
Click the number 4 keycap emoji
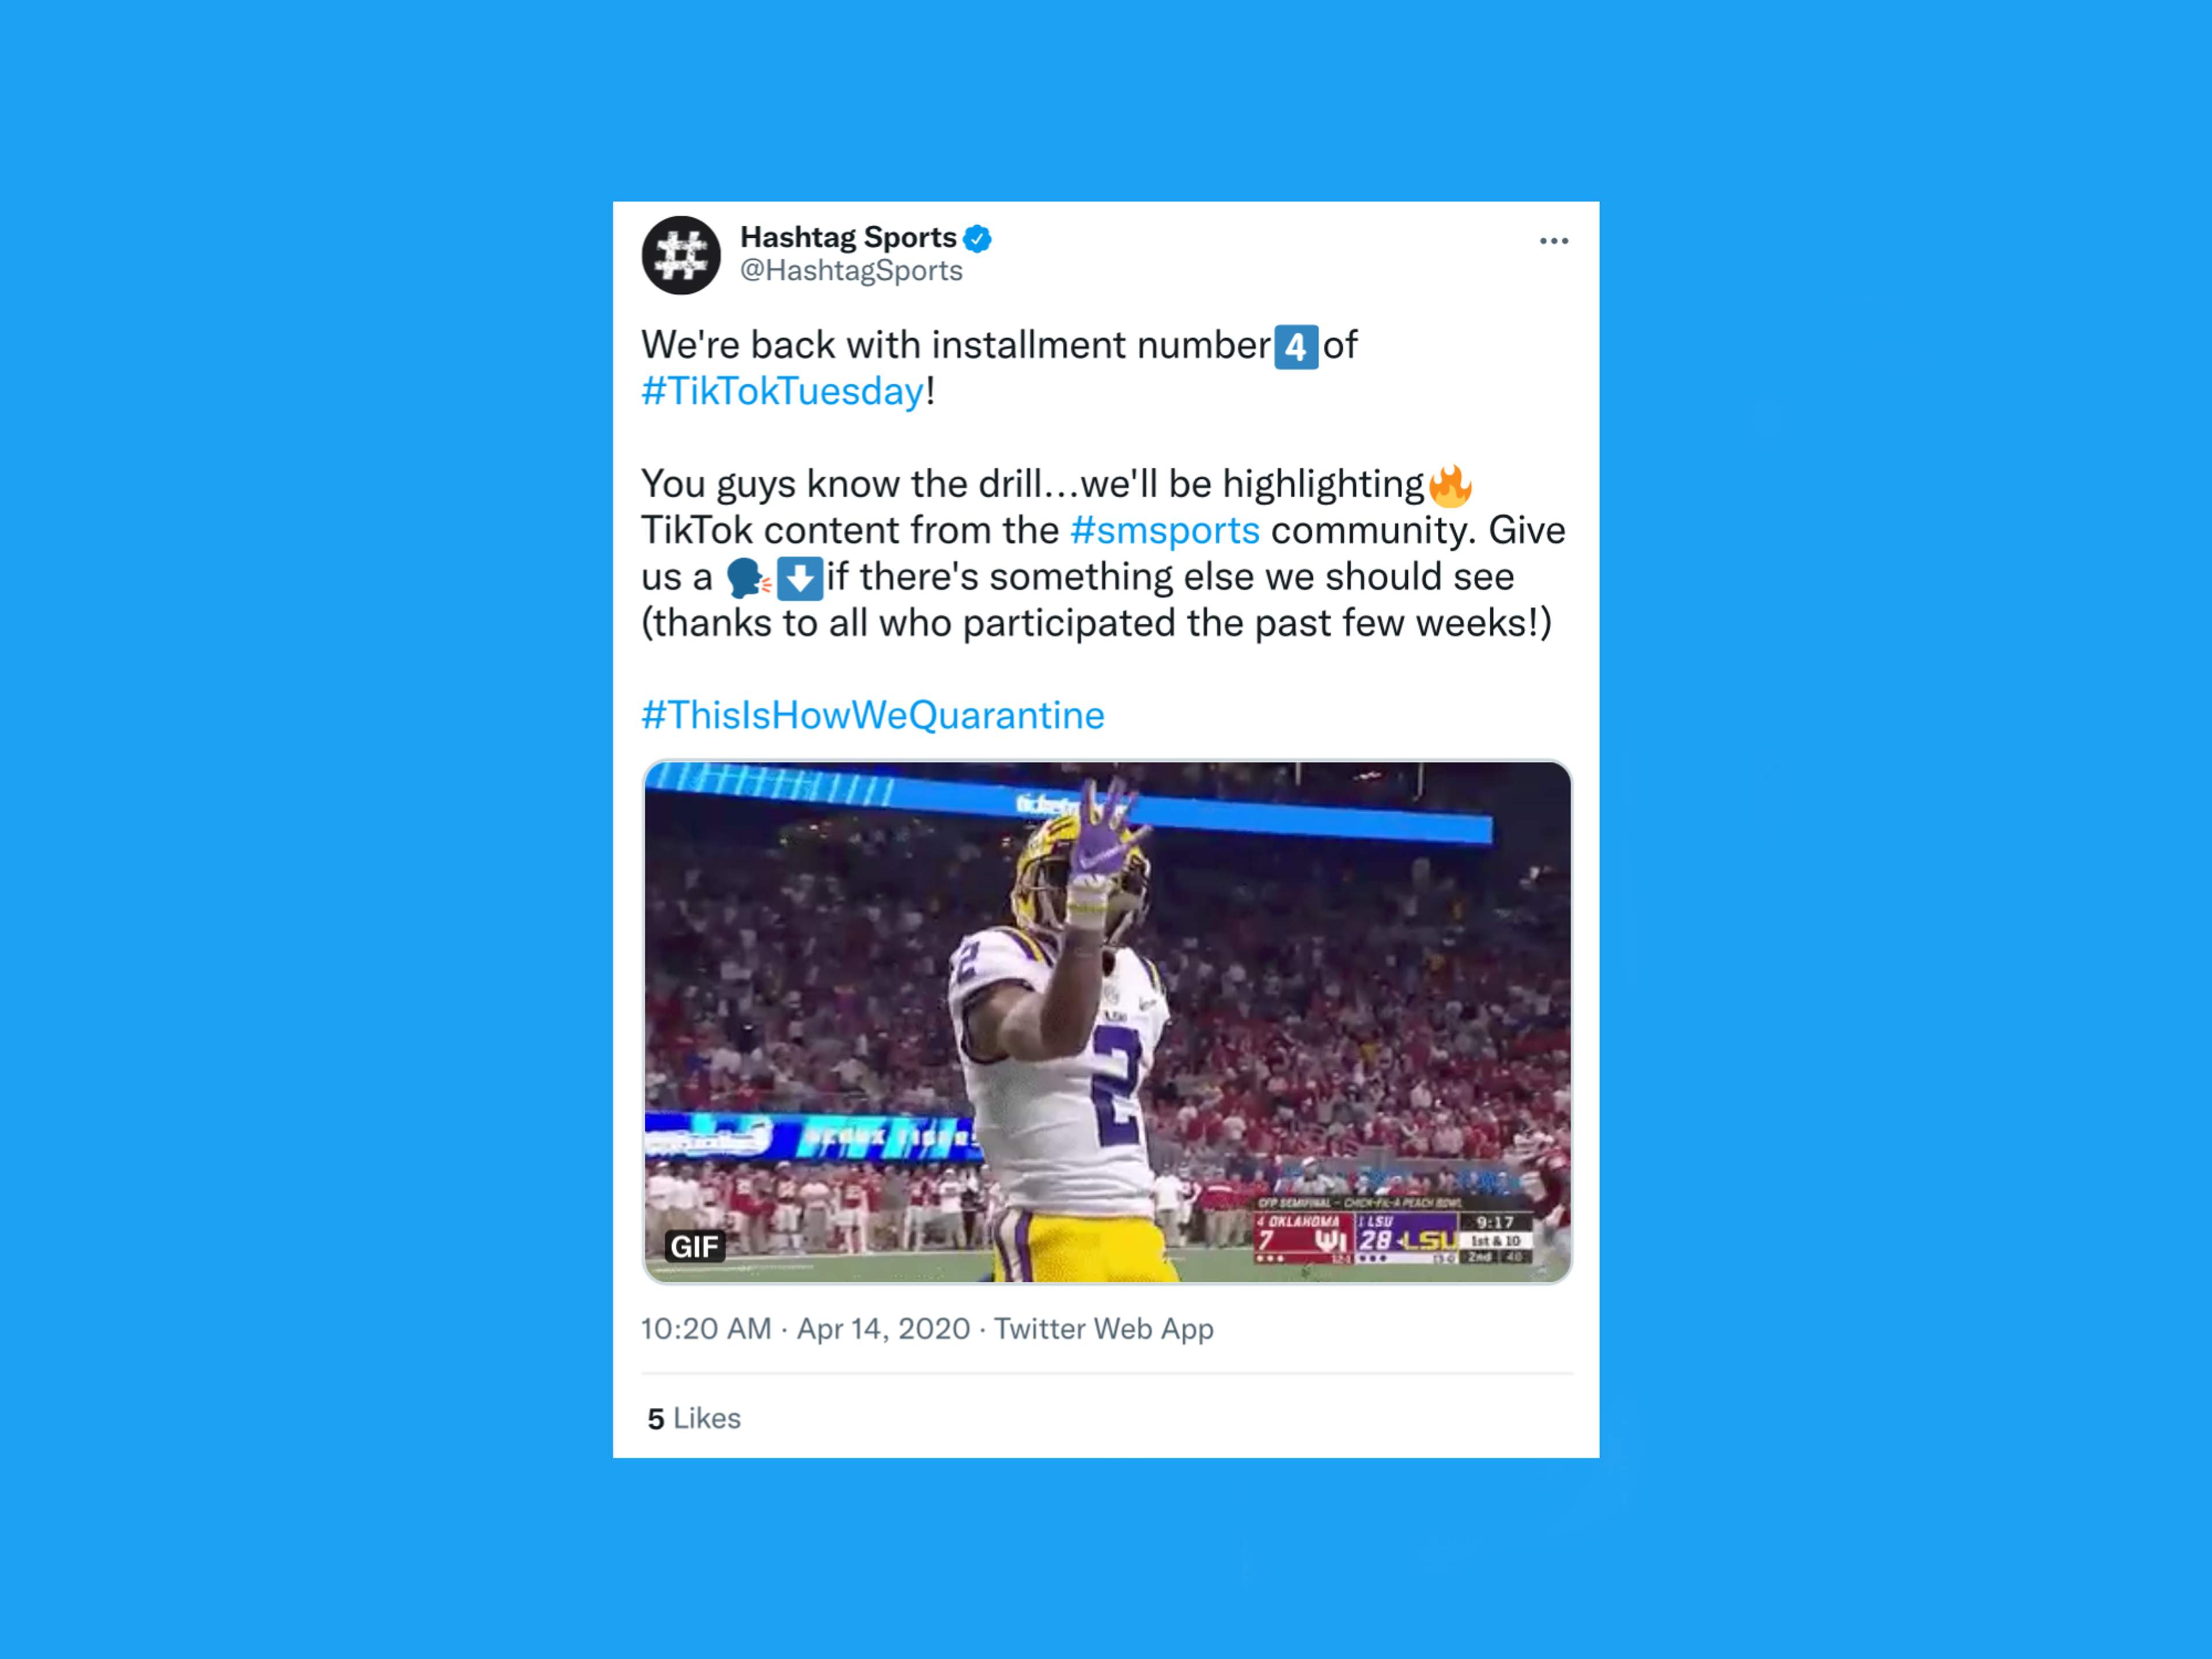pos(1296,347)
